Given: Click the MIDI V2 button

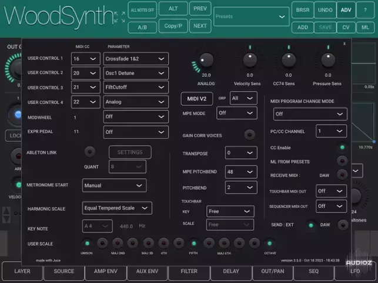Looking at the screenshot, I should click(x=197, y=99).
